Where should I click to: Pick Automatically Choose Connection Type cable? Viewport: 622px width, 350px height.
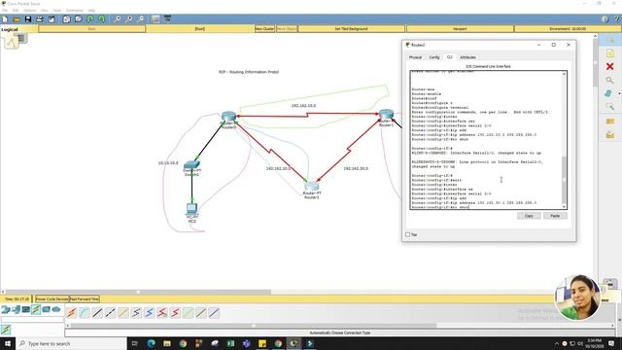(71, 313)
